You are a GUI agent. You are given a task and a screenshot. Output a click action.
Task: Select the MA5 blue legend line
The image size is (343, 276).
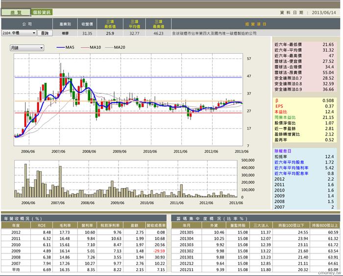click(65, 47)
